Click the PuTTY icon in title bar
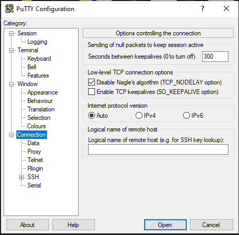This screenshot has height=235, width=239. point(9,8)
